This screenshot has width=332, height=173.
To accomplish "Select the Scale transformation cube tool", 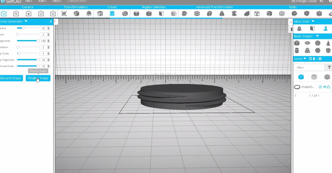I will pyautogui.click(x=76, y=14).
